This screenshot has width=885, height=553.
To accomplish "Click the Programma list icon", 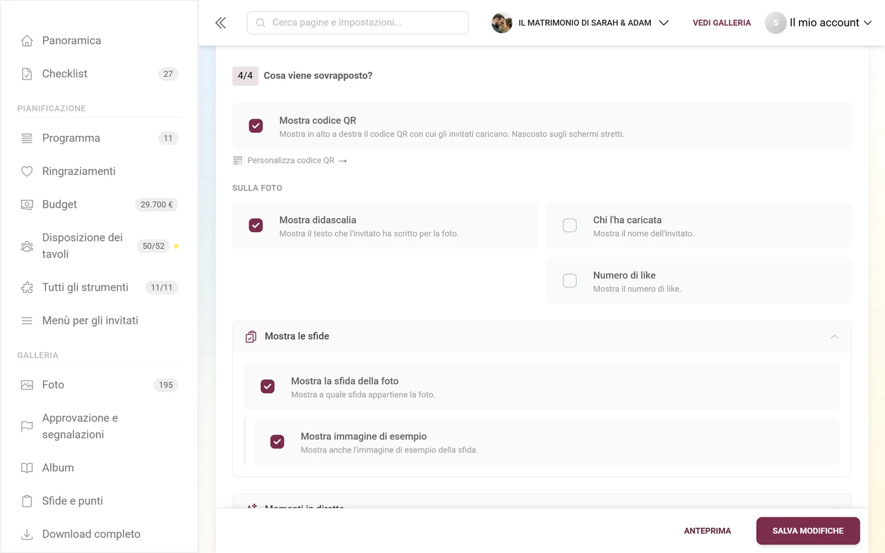I will (x=27, y=138).
